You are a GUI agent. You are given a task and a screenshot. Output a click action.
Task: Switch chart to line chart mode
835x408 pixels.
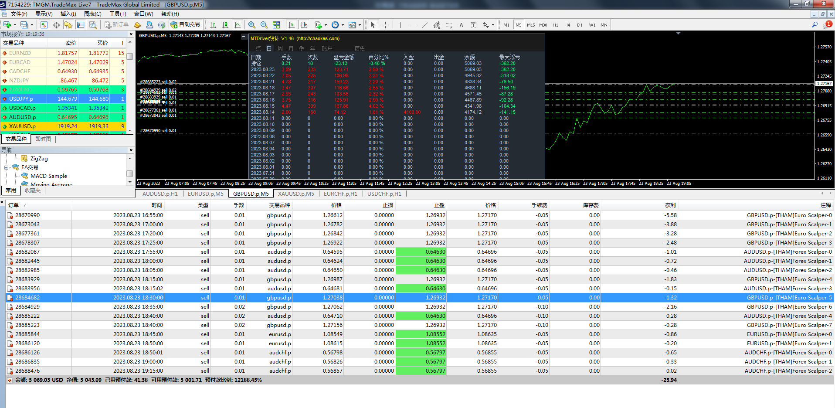(x=238, y=25)
